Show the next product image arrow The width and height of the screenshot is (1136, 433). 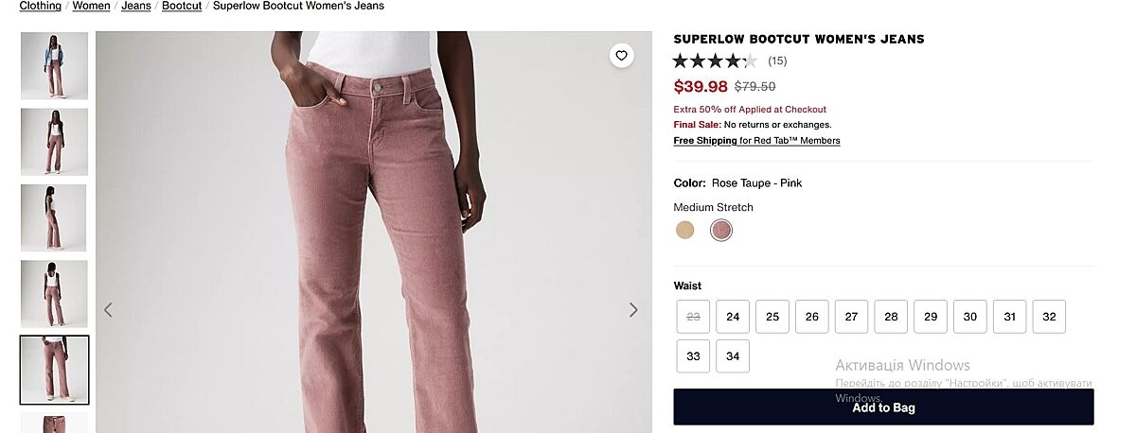[x=633, y=310]
